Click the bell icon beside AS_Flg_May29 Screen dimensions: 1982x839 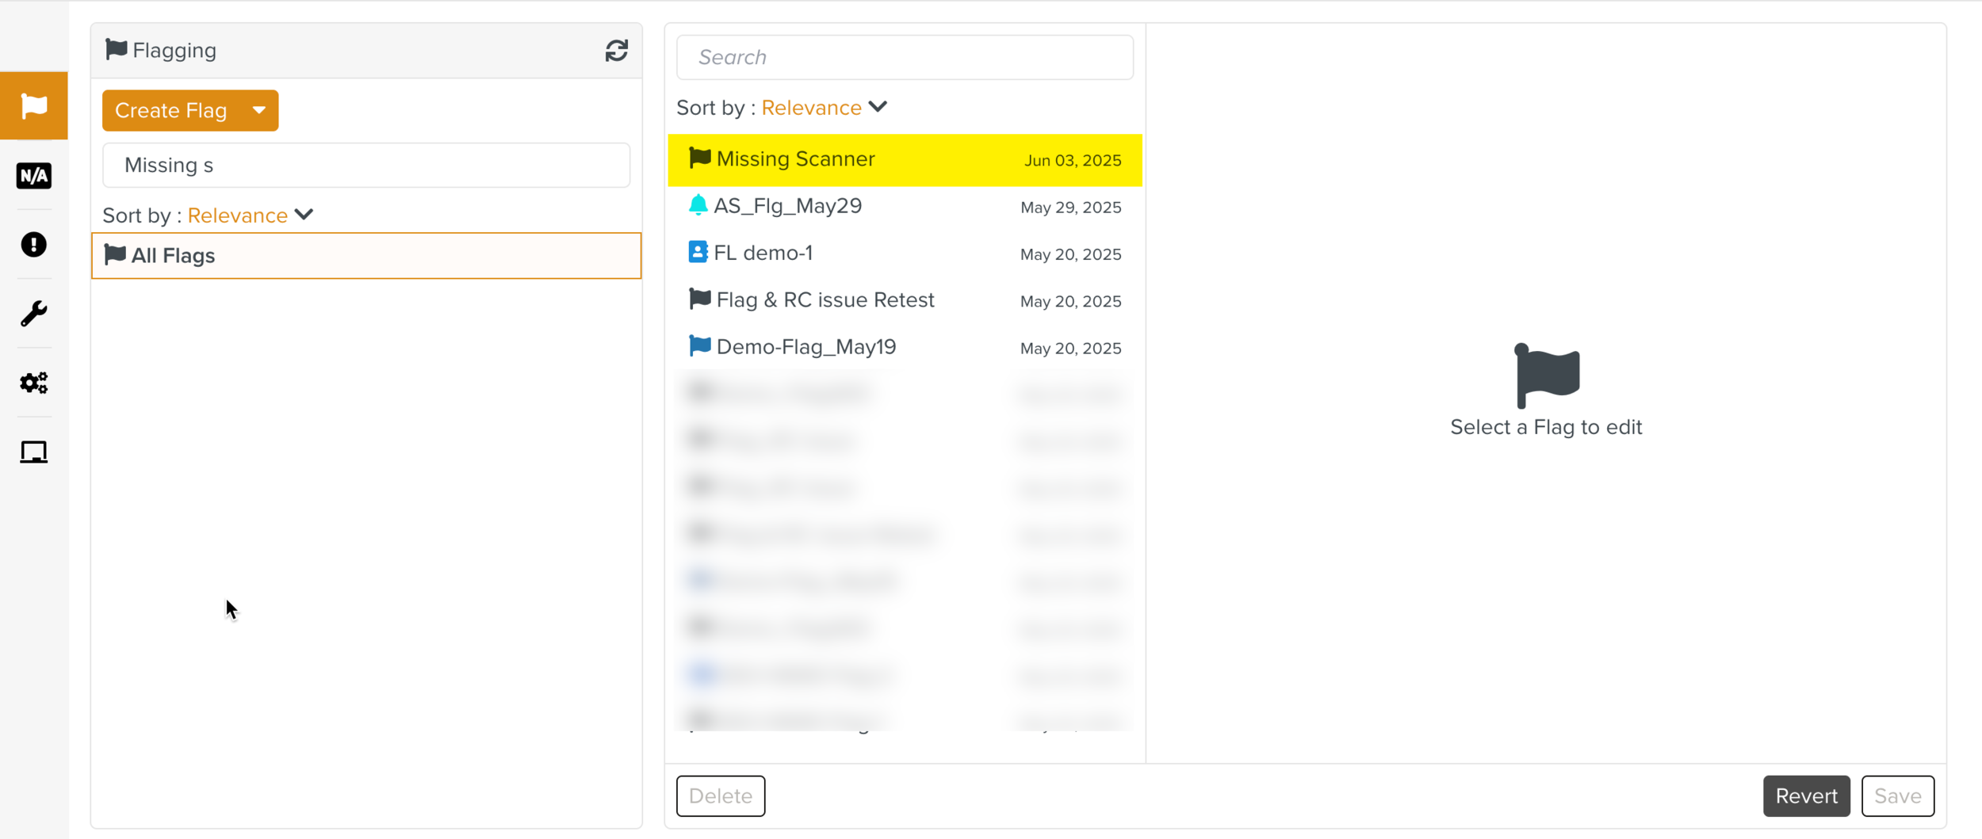(698, 205)
